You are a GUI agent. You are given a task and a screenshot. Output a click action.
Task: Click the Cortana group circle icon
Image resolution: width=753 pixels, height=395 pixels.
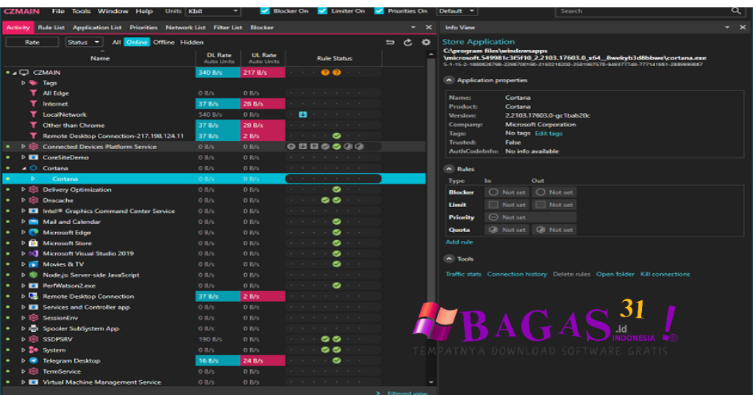click(x=33, y=168)
